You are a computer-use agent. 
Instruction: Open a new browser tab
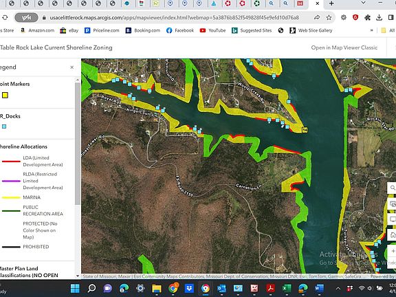(331, 3)
